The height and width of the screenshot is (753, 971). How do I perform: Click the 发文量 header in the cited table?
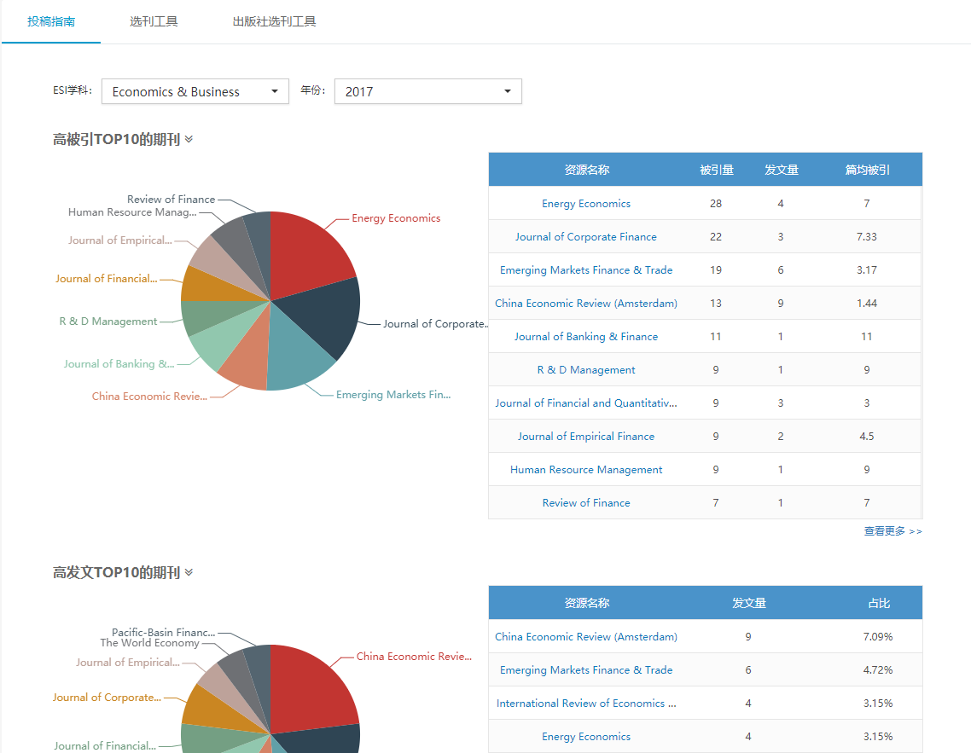(x=782, y=170)
